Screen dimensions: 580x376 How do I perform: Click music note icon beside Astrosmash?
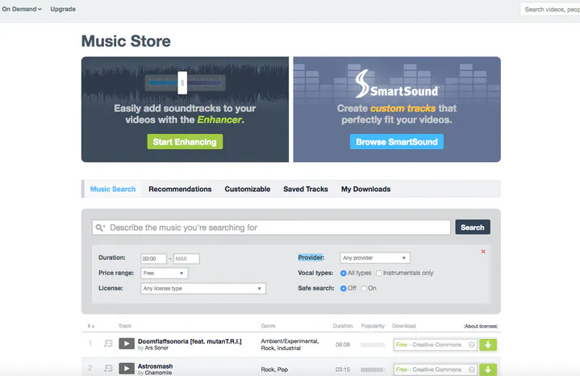pyautogui.click(x=108, y=368)
